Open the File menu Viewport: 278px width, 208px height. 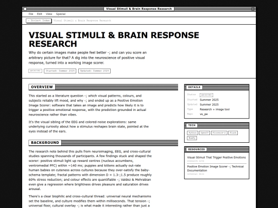(x=31, y=14)
